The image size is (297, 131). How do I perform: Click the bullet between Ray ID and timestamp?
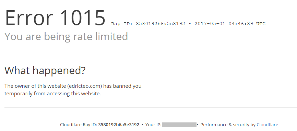click(x=190, y=24)
